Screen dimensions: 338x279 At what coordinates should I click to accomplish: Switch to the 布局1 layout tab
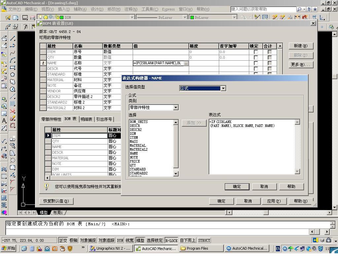[58, 213]
